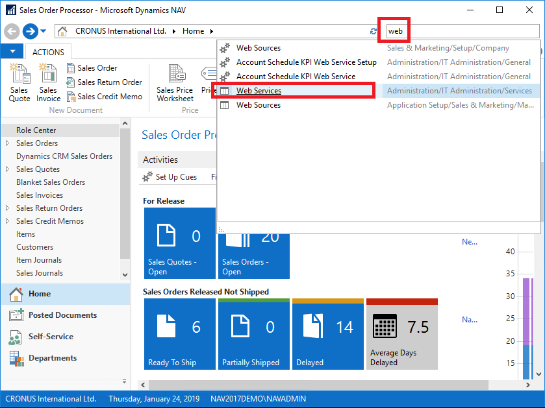Click the Posted Documents icon
This screenshot has width=545, height=408.
[16, 315]
